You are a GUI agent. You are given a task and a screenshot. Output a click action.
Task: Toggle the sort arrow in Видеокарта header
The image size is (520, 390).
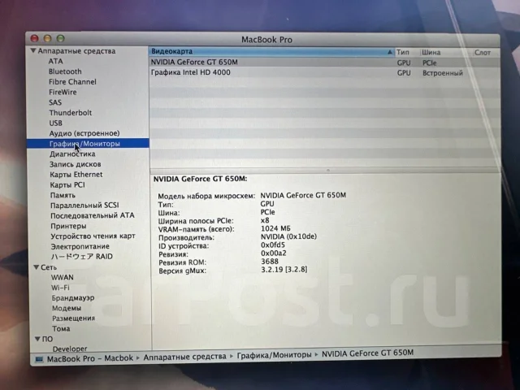(389, 52)
